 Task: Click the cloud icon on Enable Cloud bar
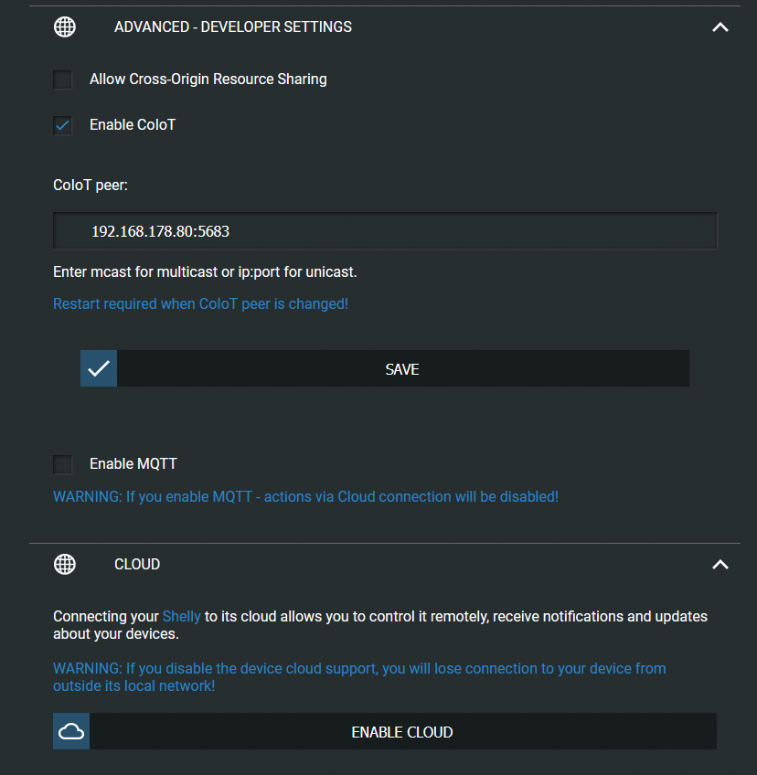tap(71, 732)
